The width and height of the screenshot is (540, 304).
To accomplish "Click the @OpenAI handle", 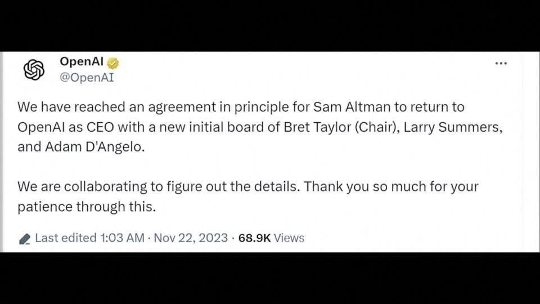I will pos(87,78).
